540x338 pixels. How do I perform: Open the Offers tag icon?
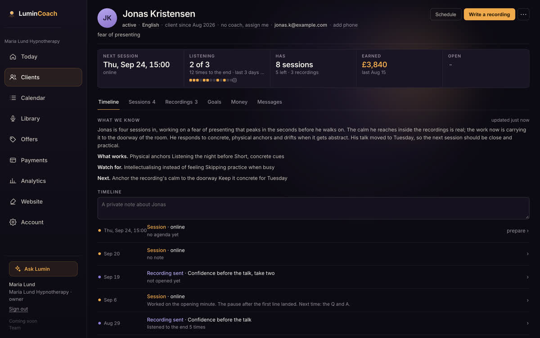[x=13, y=139]
